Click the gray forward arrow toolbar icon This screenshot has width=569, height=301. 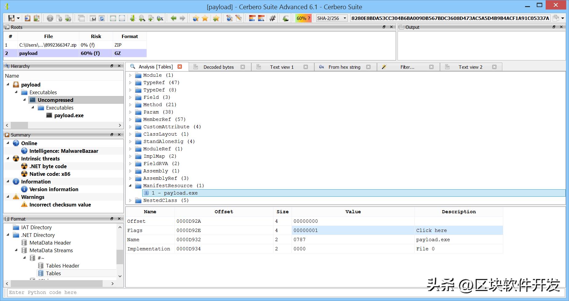[182, 18]
